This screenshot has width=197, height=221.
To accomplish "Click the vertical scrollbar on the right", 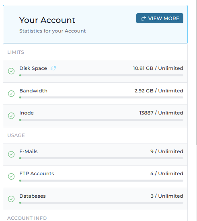I will pos(196,73).
